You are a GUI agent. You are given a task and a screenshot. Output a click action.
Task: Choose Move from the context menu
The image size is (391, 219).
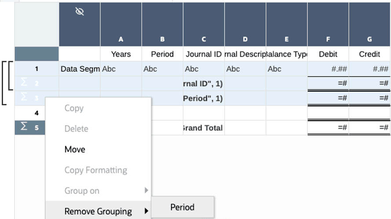(75, 149)
